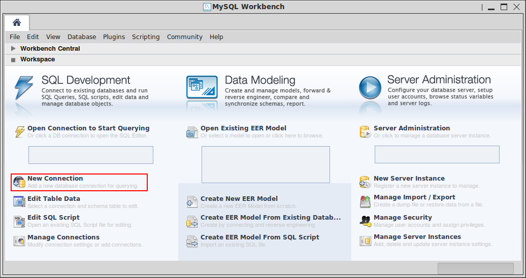
Task: Collapse the Workspace section toggle
Action: coord(13,60)
